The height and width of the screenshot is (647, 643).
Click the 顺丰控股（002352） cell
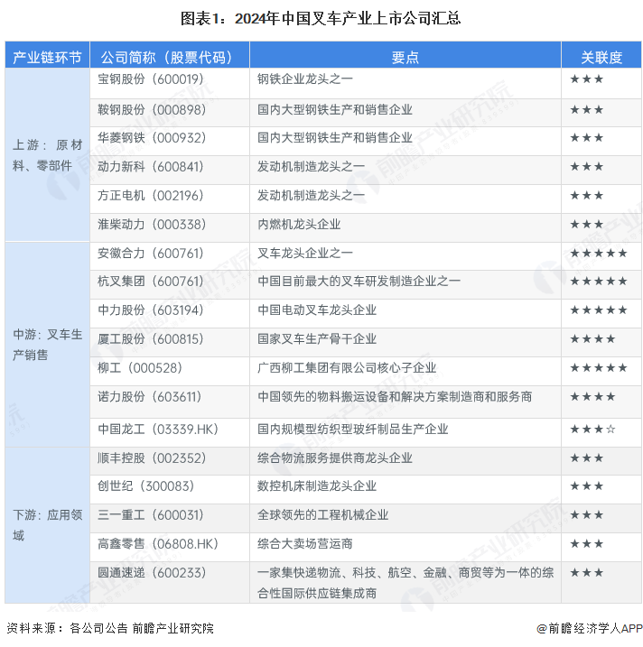click(170, 461)
